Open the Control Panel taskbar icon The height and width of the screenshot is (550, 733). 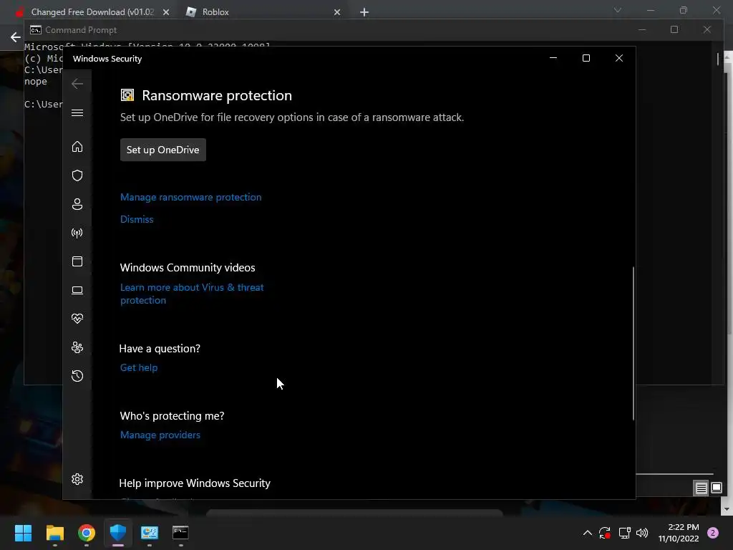150,533
